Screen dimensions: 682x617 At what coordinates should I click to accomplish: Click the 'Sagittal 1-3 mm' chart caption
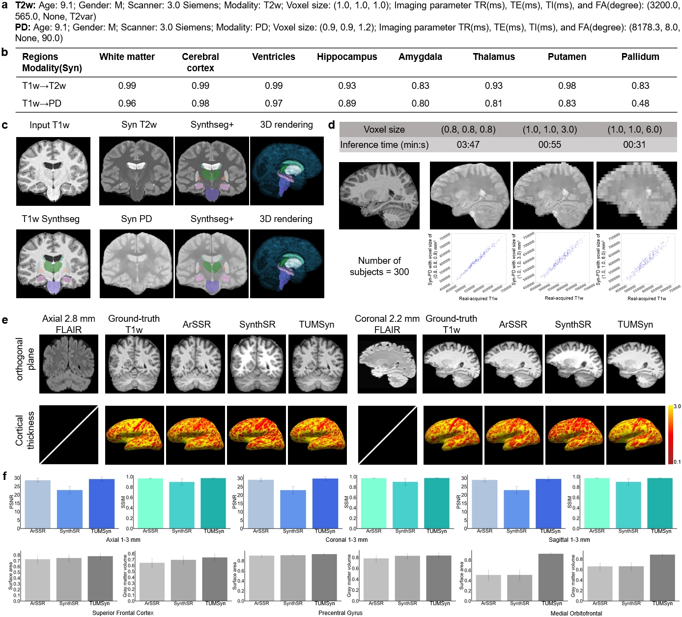[x=569, y=540]
